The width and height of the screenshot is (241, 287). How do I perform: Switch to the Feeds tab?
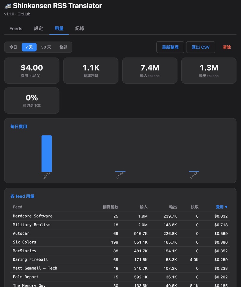tap(16, 28)
